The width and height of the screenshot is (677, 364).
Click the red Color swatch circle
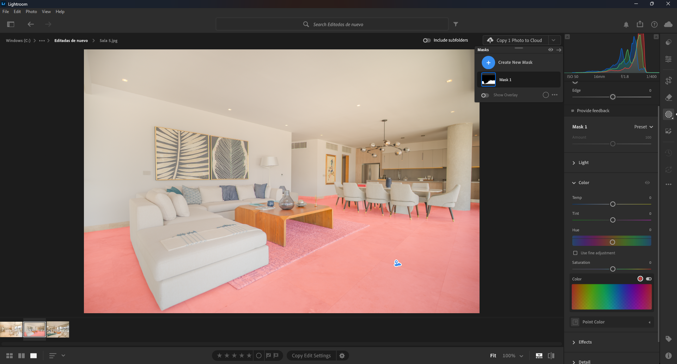pyautogui.click(x=640, y=279)
